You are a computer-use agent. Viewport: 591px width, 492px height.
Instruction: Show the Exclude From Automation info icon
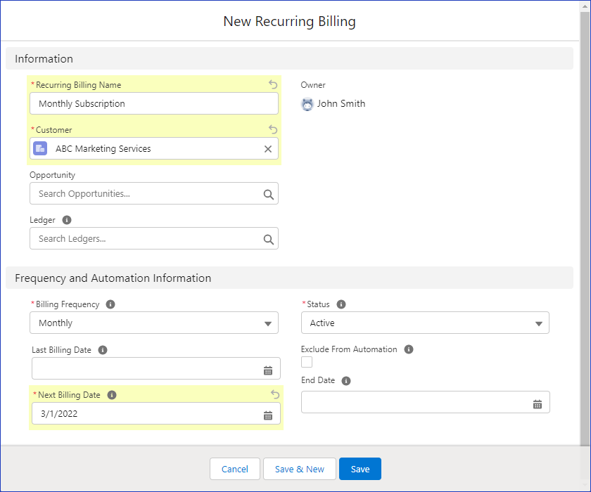(409, 349)
